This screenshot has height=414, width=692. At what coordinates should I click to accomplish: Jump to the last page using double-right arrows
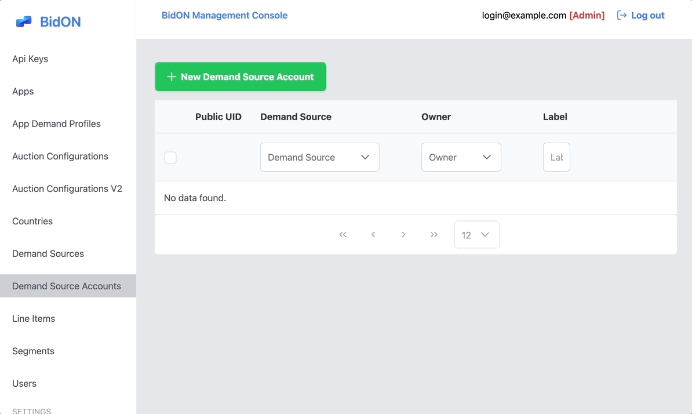coord(434,234)
